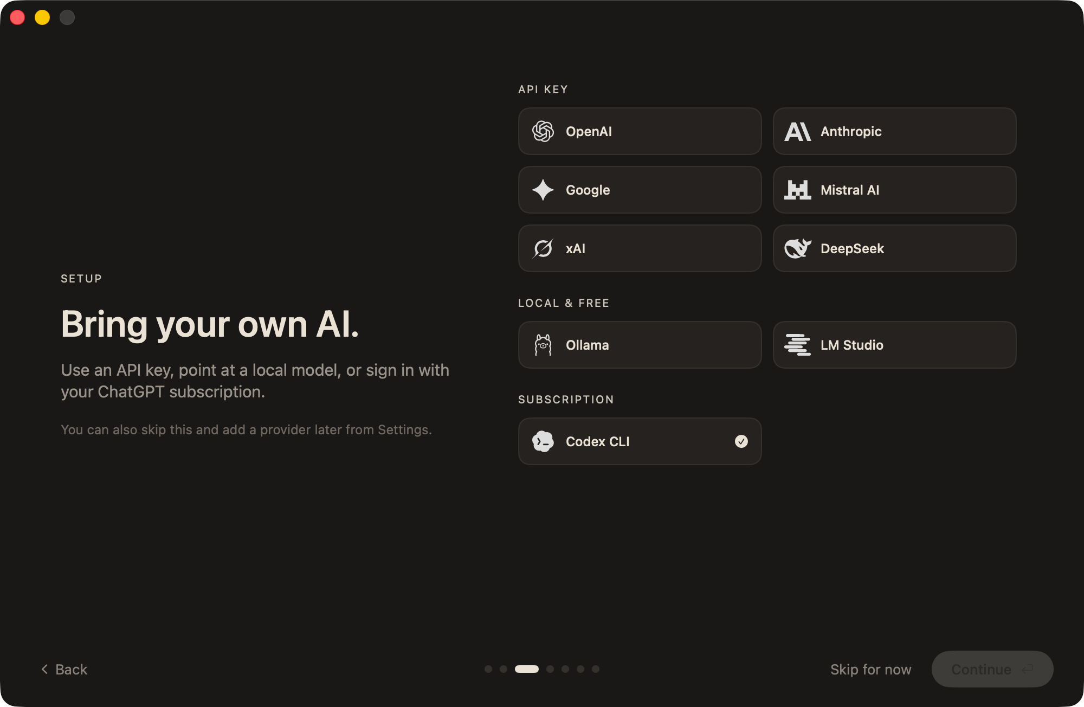This screenshot has width=1084, height=707.
Task: Pick the DeepSeek provider option
Action: point(894,248)
